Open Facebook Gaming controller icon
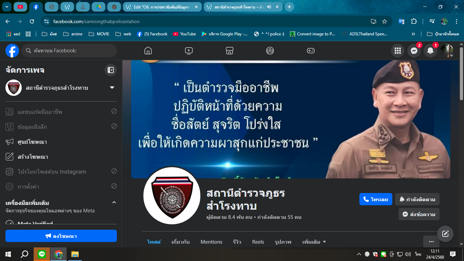The height and width of the screenshot is (261, 464). pos(310,51)
